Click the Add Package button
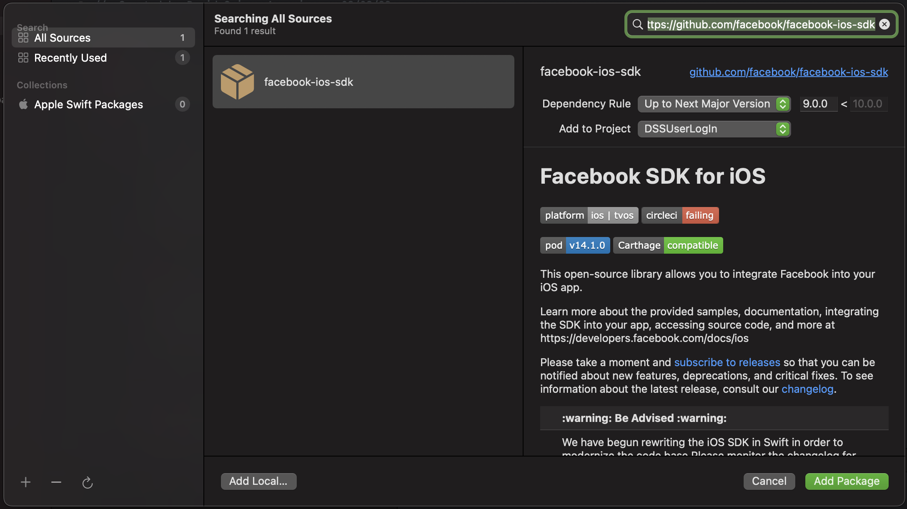This screenshot has width=907, height=509. [x=847, y=481]
